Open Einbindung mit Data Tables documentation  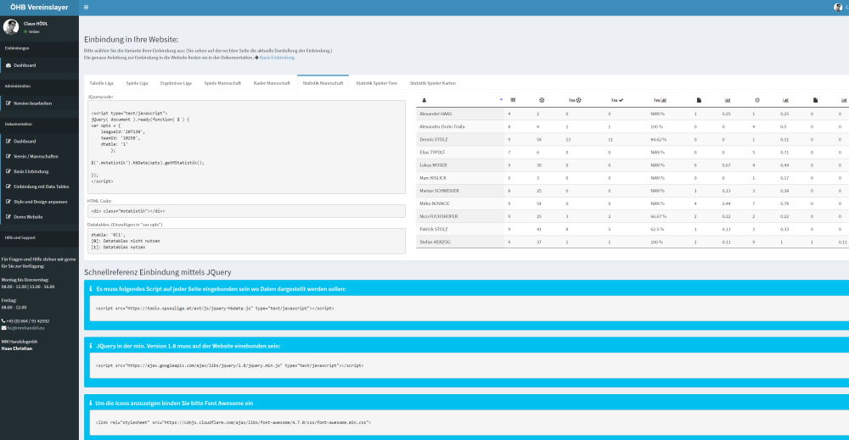[39, 187]
